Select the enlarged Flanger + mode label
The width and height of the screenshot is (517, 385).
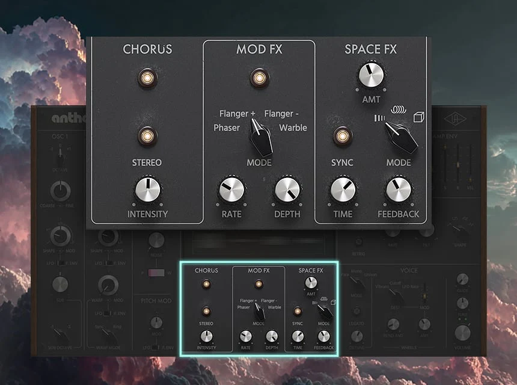click(237, 114)
